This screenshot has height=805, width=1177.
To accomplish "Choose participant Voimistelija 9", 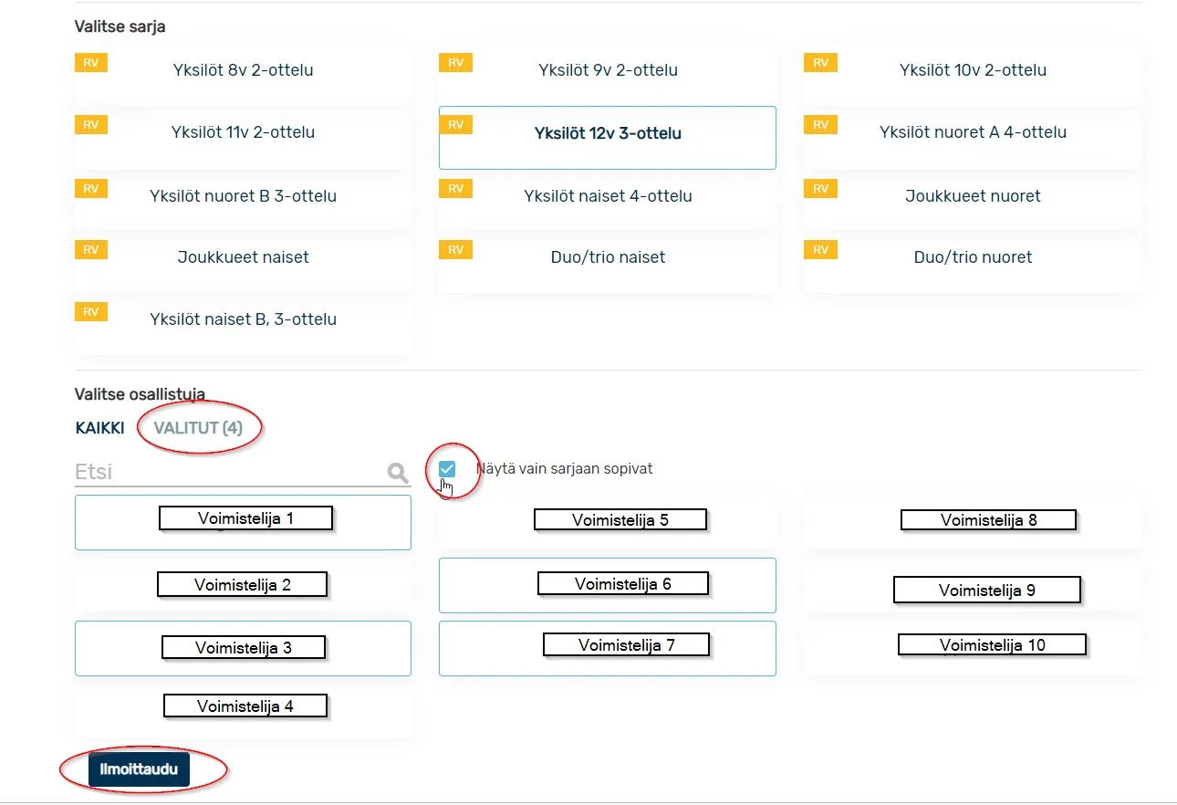I will pos(973,585).
